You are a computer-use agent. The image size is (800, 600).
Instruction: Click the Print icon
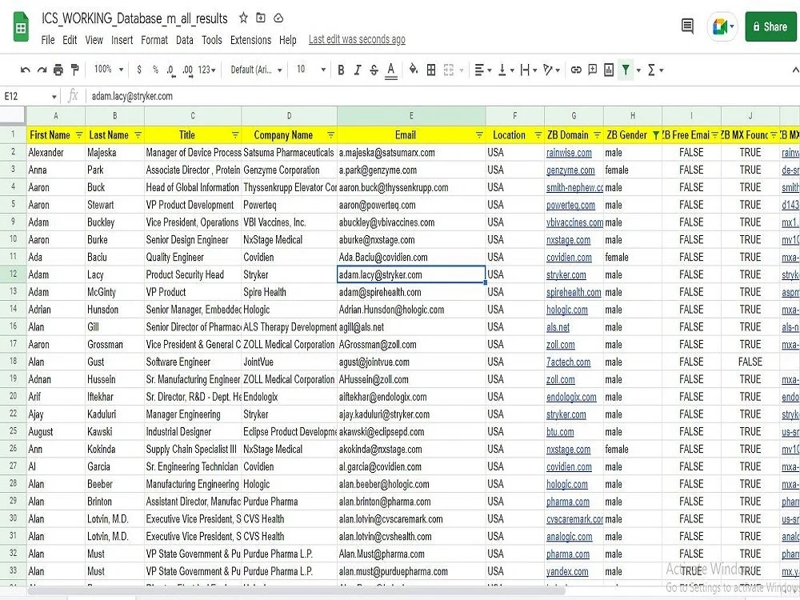[x=58, y=70]
